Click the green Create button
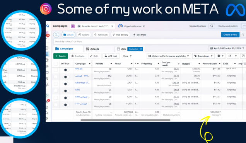246x143 pixels. [x=61, y=56]
